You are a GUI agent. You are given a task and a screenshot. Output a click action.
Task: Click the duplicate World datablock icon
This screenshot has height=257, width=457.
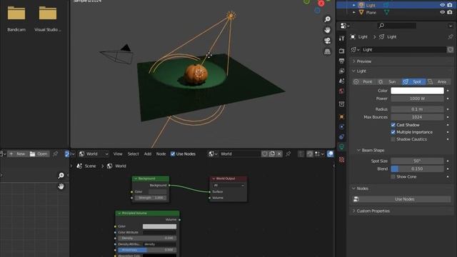[x=272, y=154]
